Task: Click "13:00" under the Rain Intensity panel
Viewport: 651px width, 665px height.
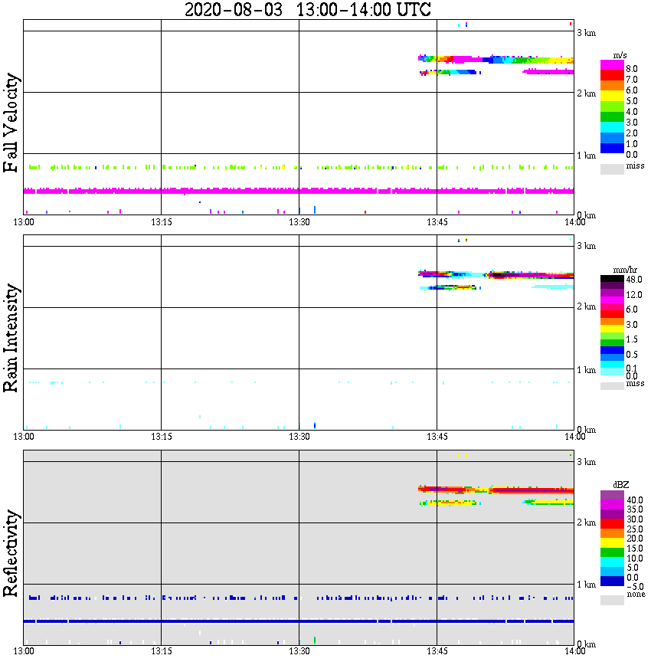Action: point(24,437)
